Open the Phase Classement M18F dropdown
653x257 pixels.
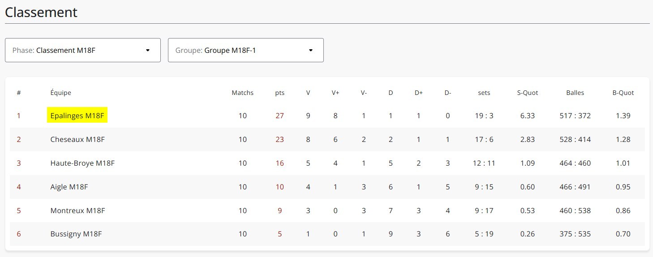coord(83,50)
